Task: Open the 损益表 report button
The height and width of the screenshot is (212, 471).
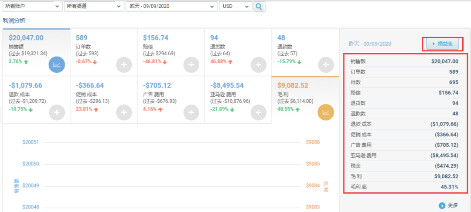Action: [x=442, y=44]
